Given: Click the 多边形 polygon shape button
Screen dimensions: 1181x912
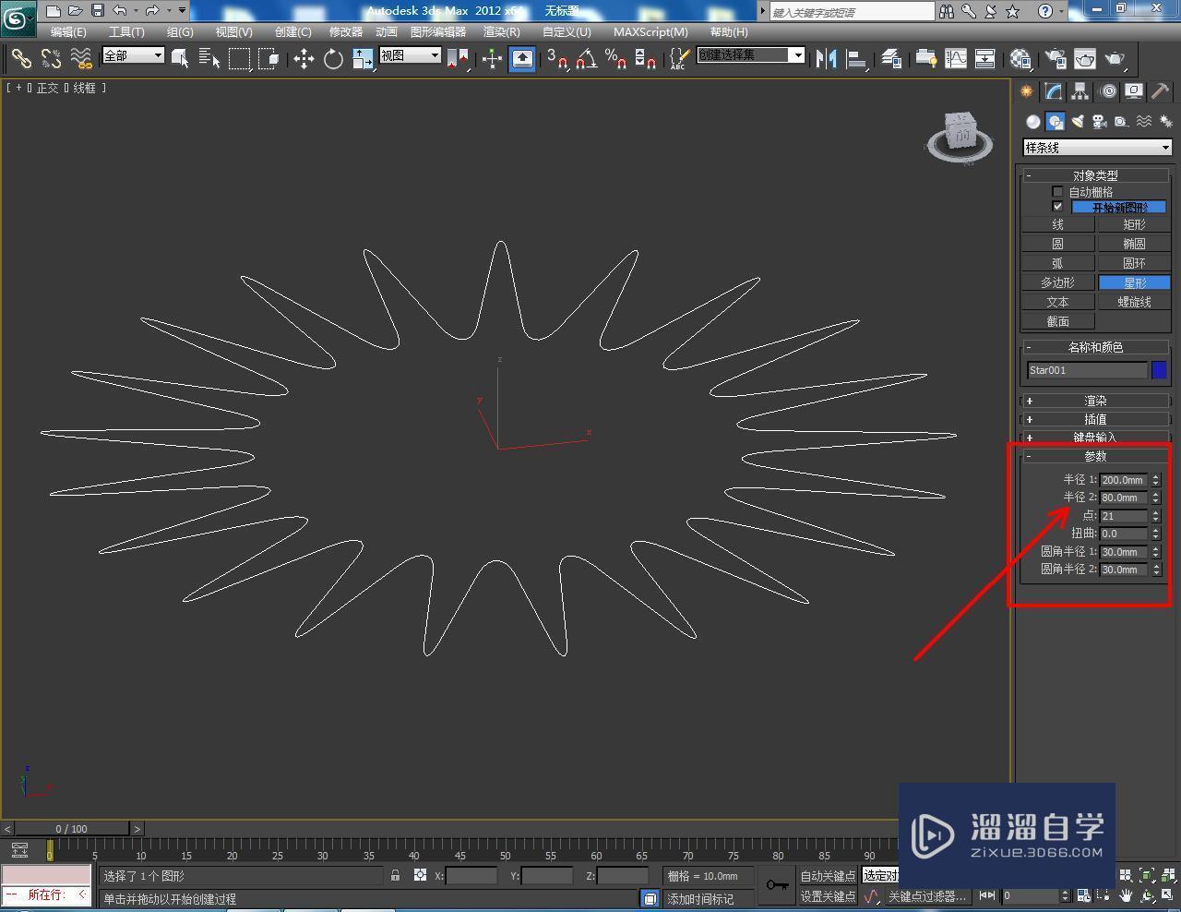Looking at the screenshot, I should pyautogui.click(x=1057, y=282).
